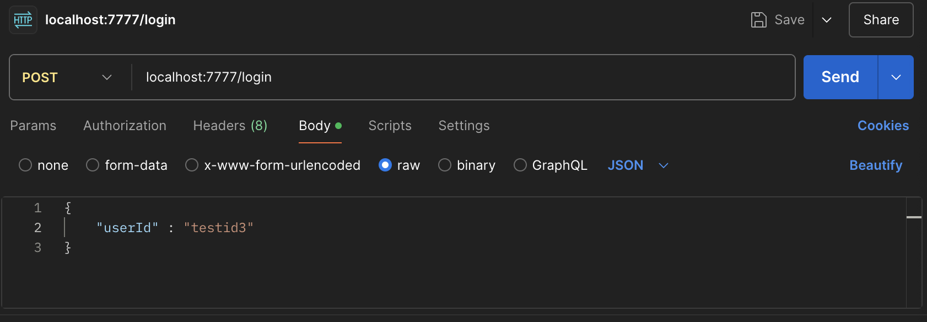Viewport: 927px width, 322px height.
Task: Open the Cookies link
Action: pos(883,126)
